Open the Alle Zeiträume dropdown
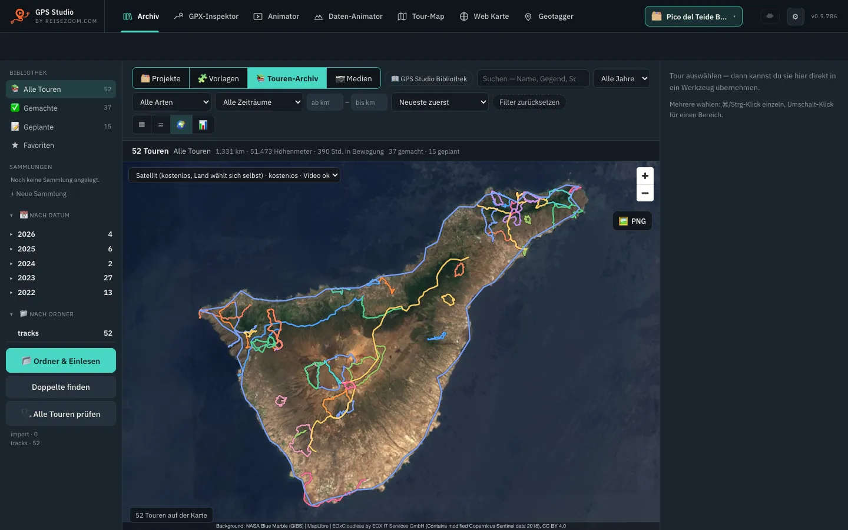Image resolution: width=848 pixels, height=530 pixels. [259, 102]
